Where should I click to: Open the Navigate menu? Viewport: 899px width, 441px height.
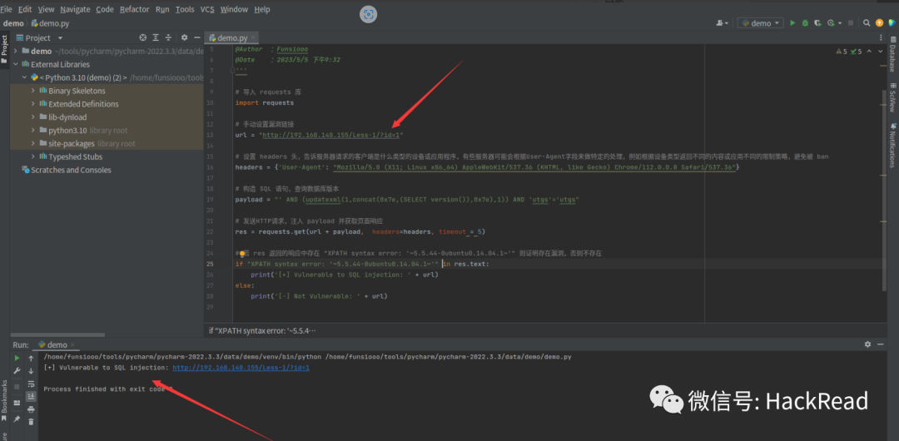coord(75,9)
